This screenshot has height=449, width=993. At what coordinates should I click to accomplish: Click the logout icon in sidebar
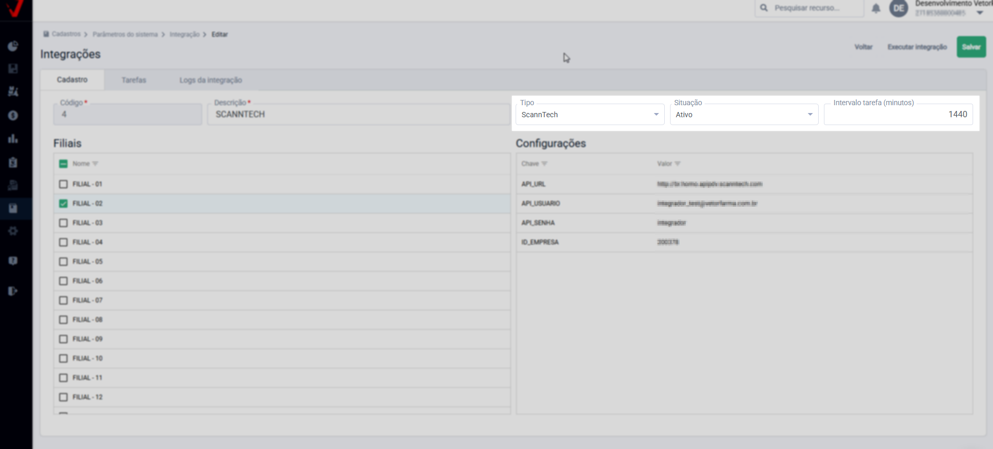pyautogui.click(x=13, y=291)
